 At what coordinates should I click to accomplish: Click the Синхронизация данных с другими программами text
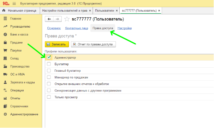tap(88, 91)
